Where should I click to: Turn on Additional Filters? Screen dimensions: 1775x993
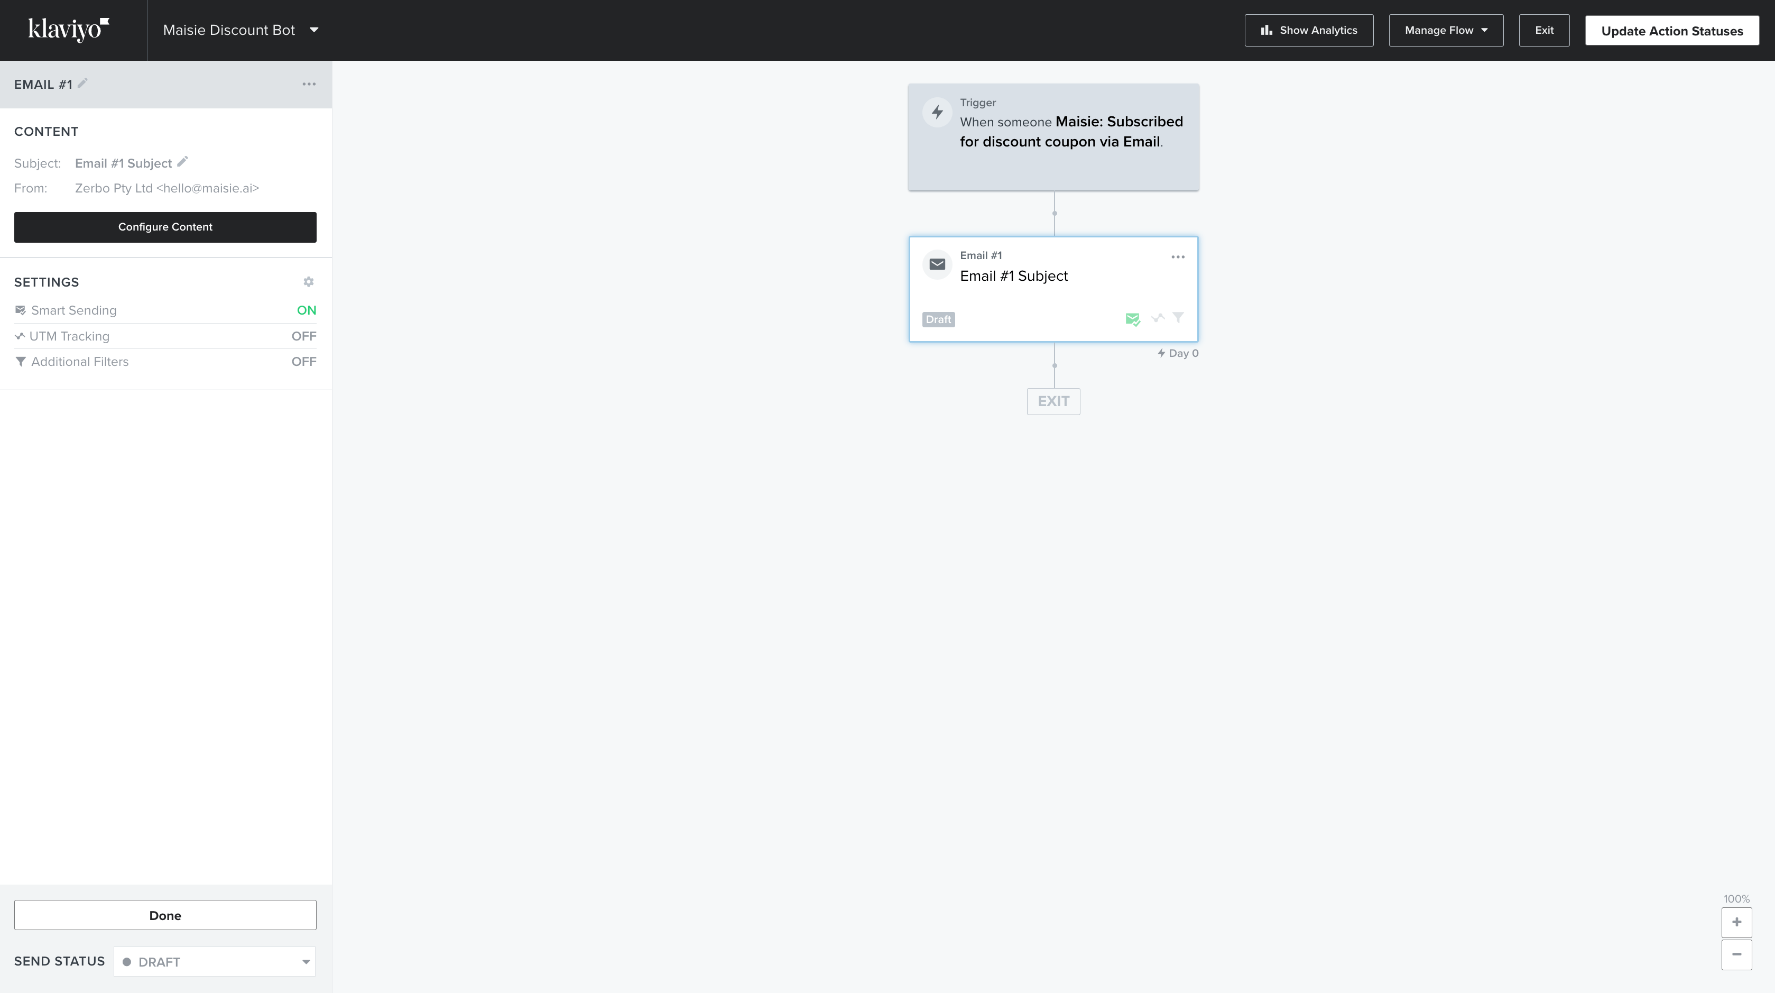point(304,361)
